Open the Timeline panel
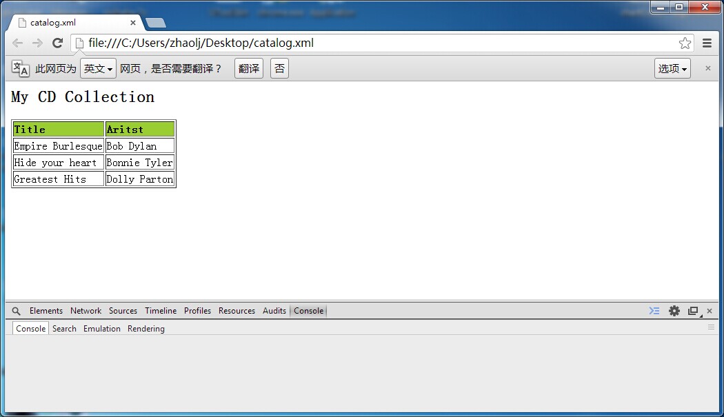 (161, 311)
